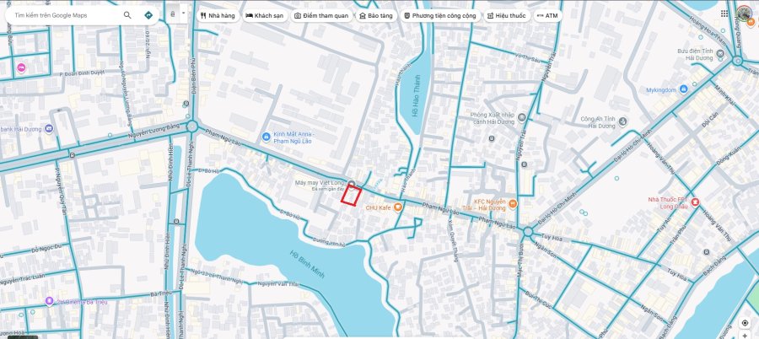Show Điểm tham quan places
The width and height of the screenshot is (759, 339).
tap(320, 15)
